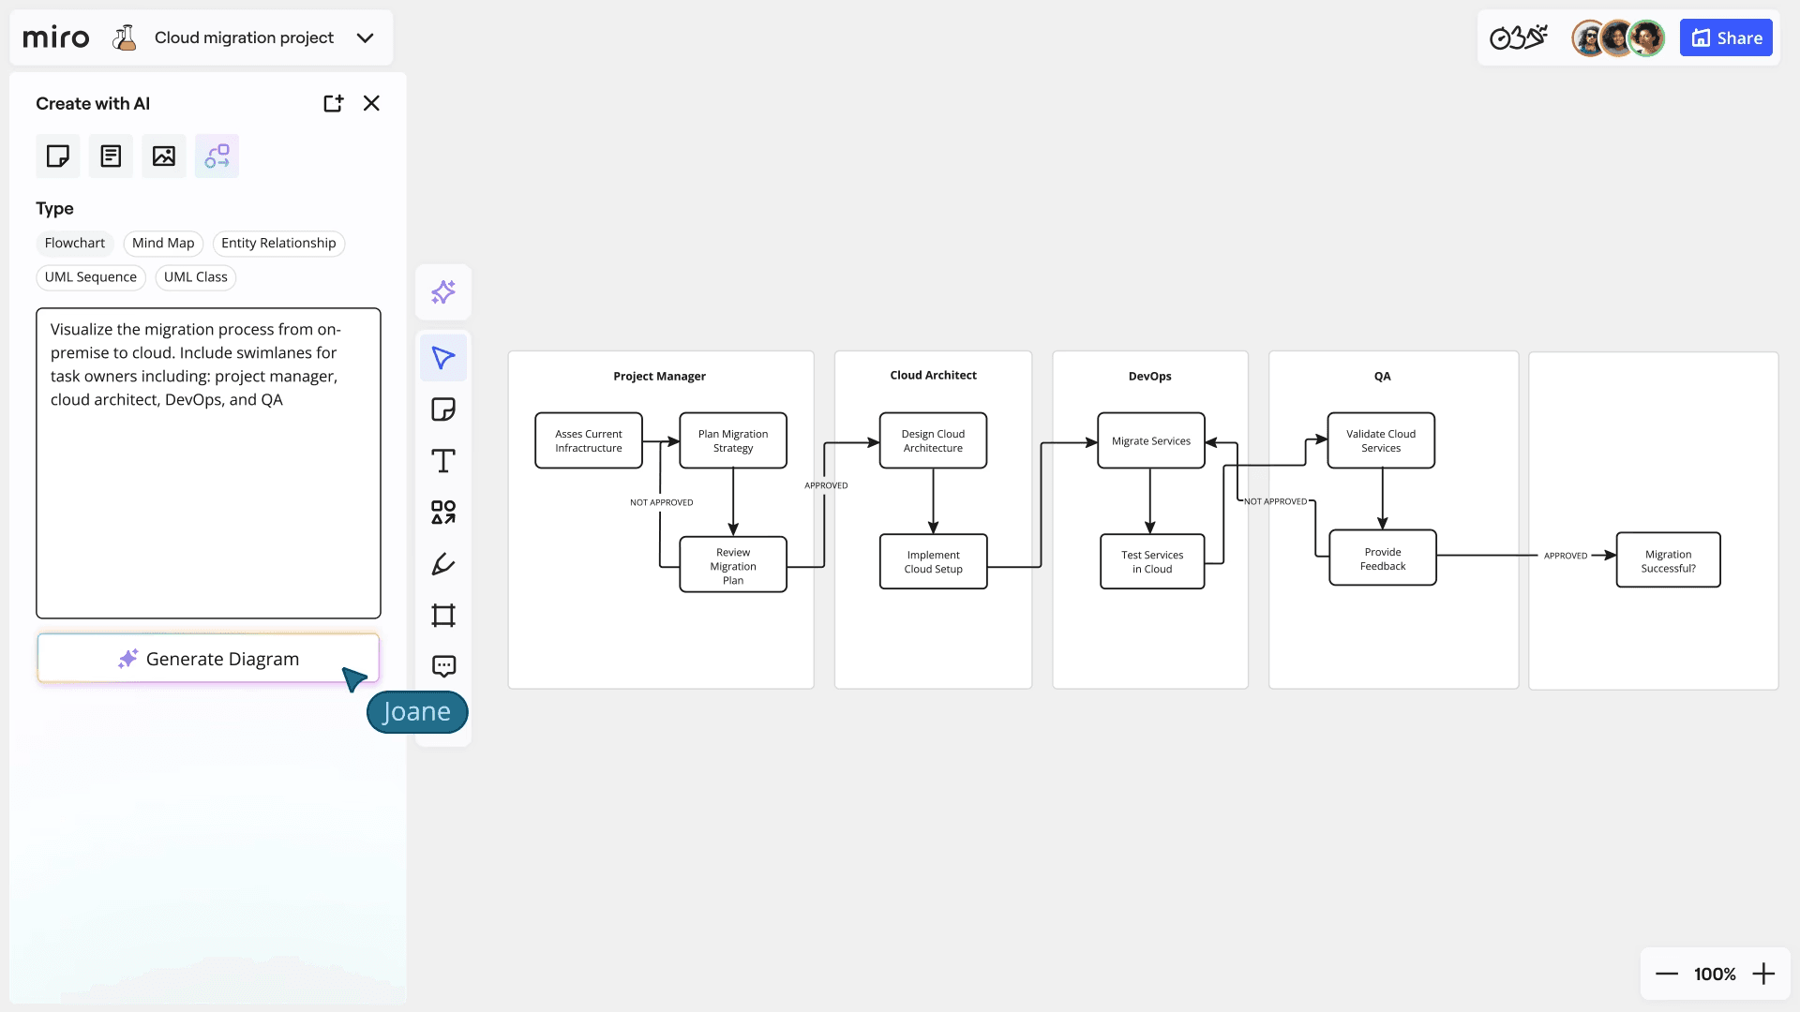Select the Frame tool
1800x1012 pixels.
pyautogui.click(x=443, y=616)
